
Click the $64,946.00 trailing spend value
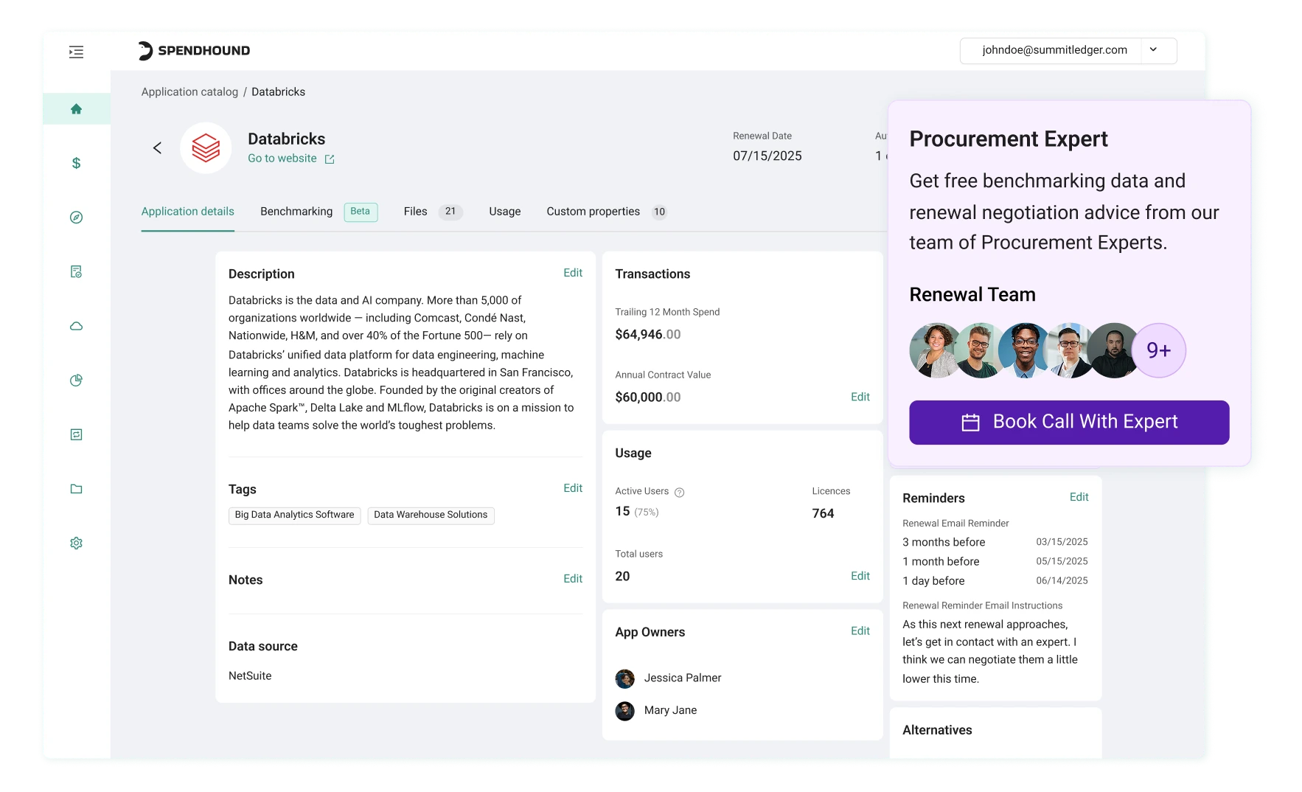pos(647,335)
